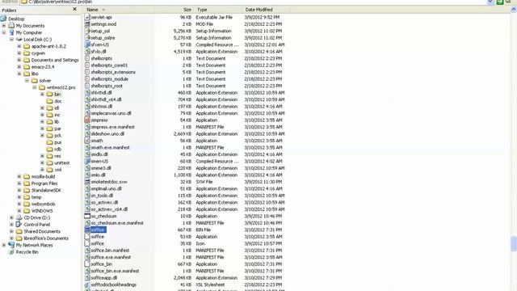Collapse the solver folder node
Screen dimensions: 517x291
[x=27, y=81]
